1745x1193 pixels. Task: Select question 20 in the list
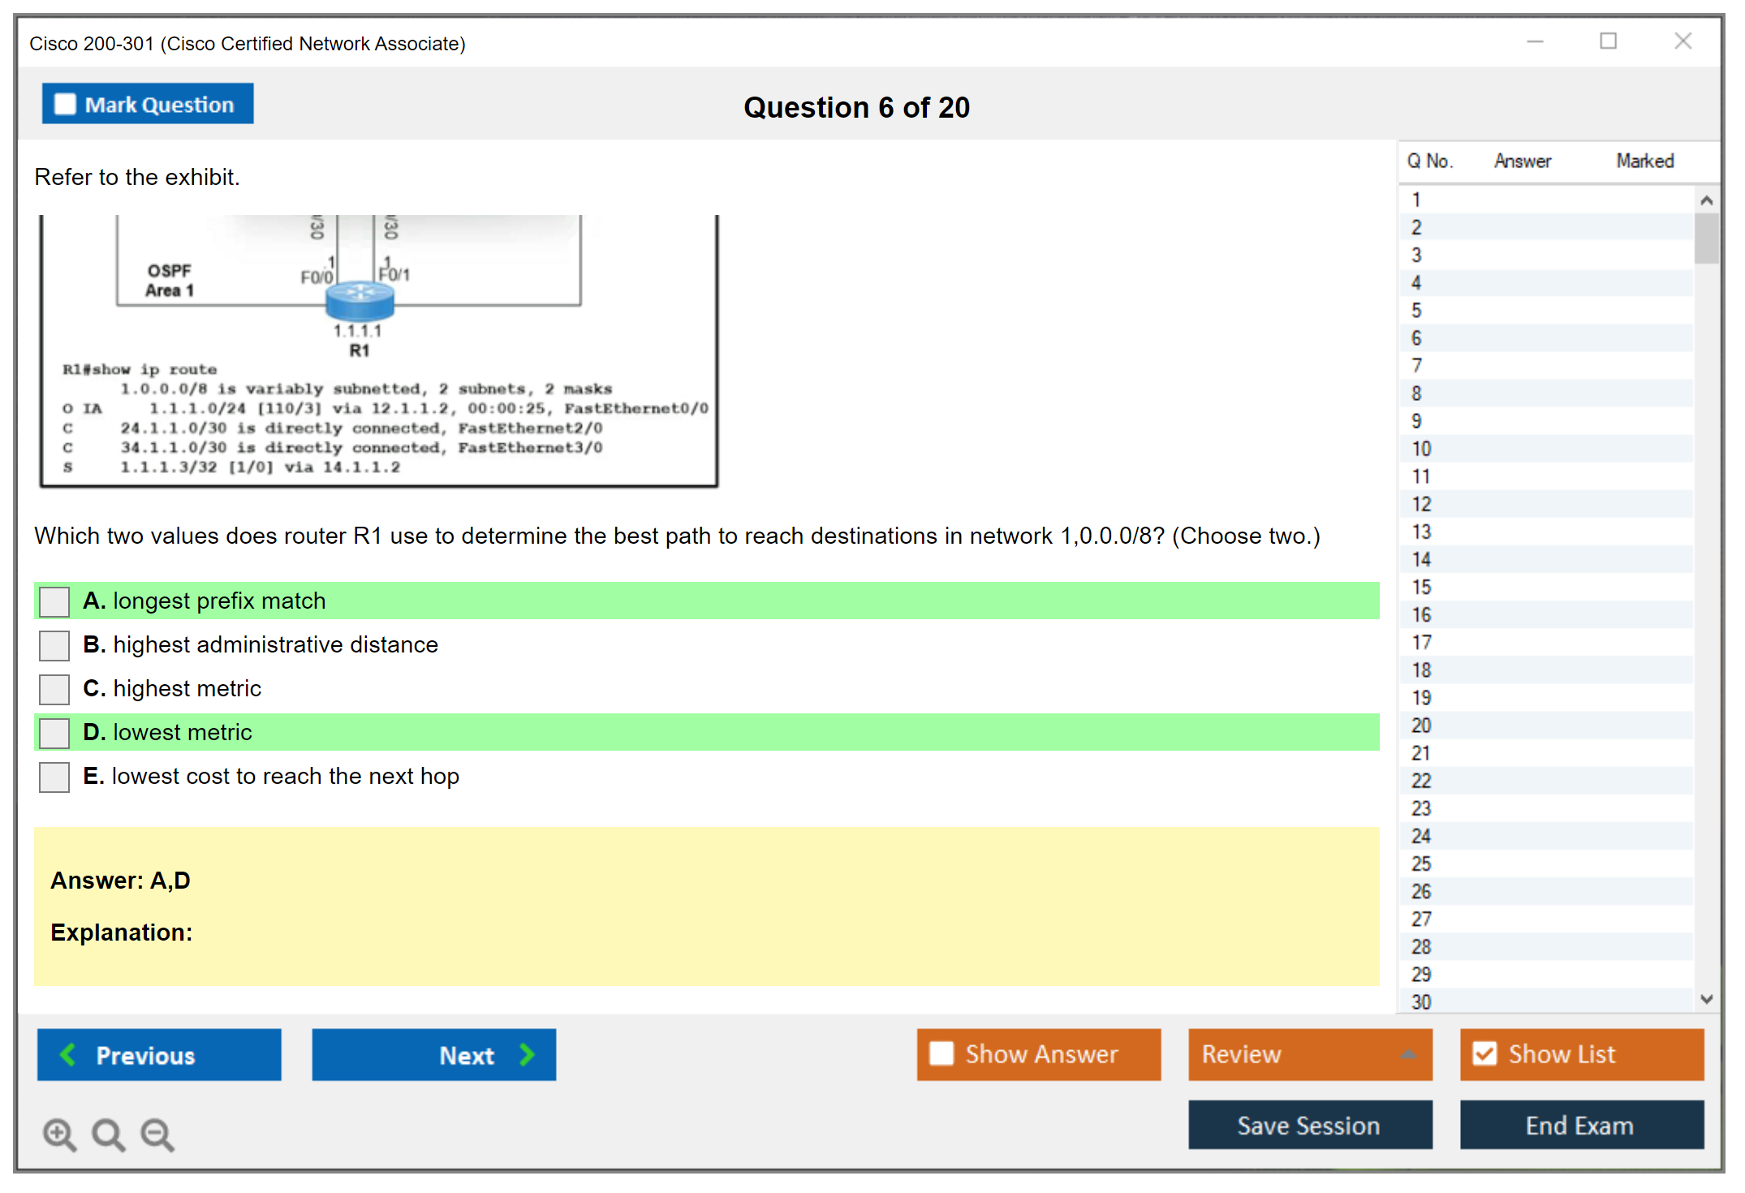[x=1421, y=726]
